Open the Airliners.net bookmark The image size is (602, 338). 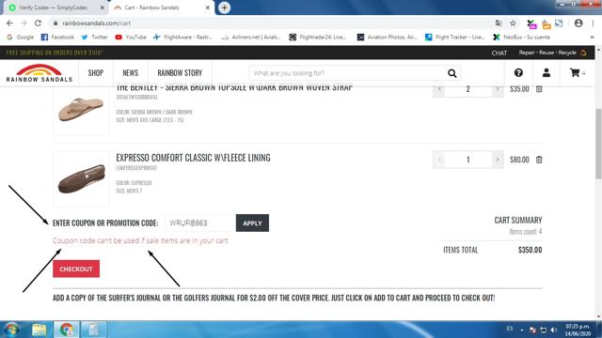(x=251, y=38)
